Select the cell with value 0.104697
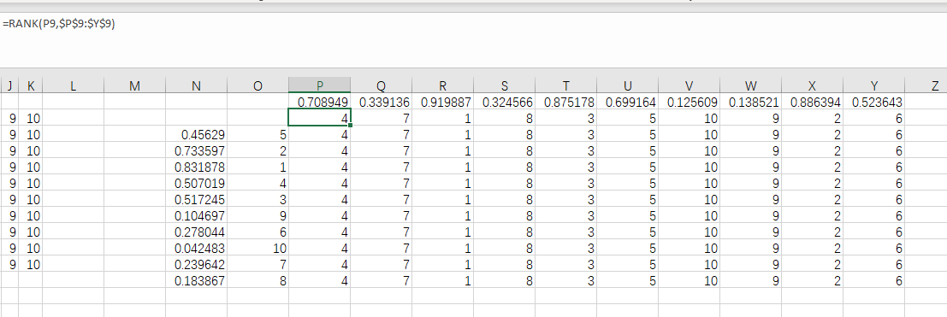Viewport: 947px width, 317px height. click(196, 215)
